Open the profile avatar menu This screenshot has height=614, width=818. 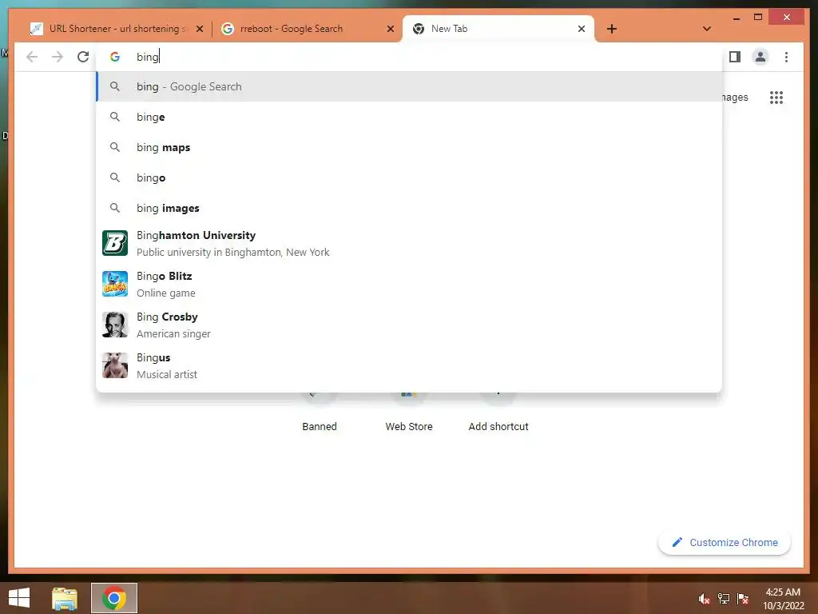click(x=760, y=57)
